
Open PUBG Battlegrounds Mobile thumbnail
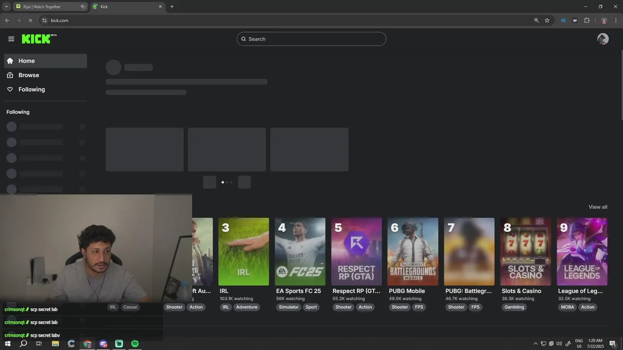coord(413,252)
